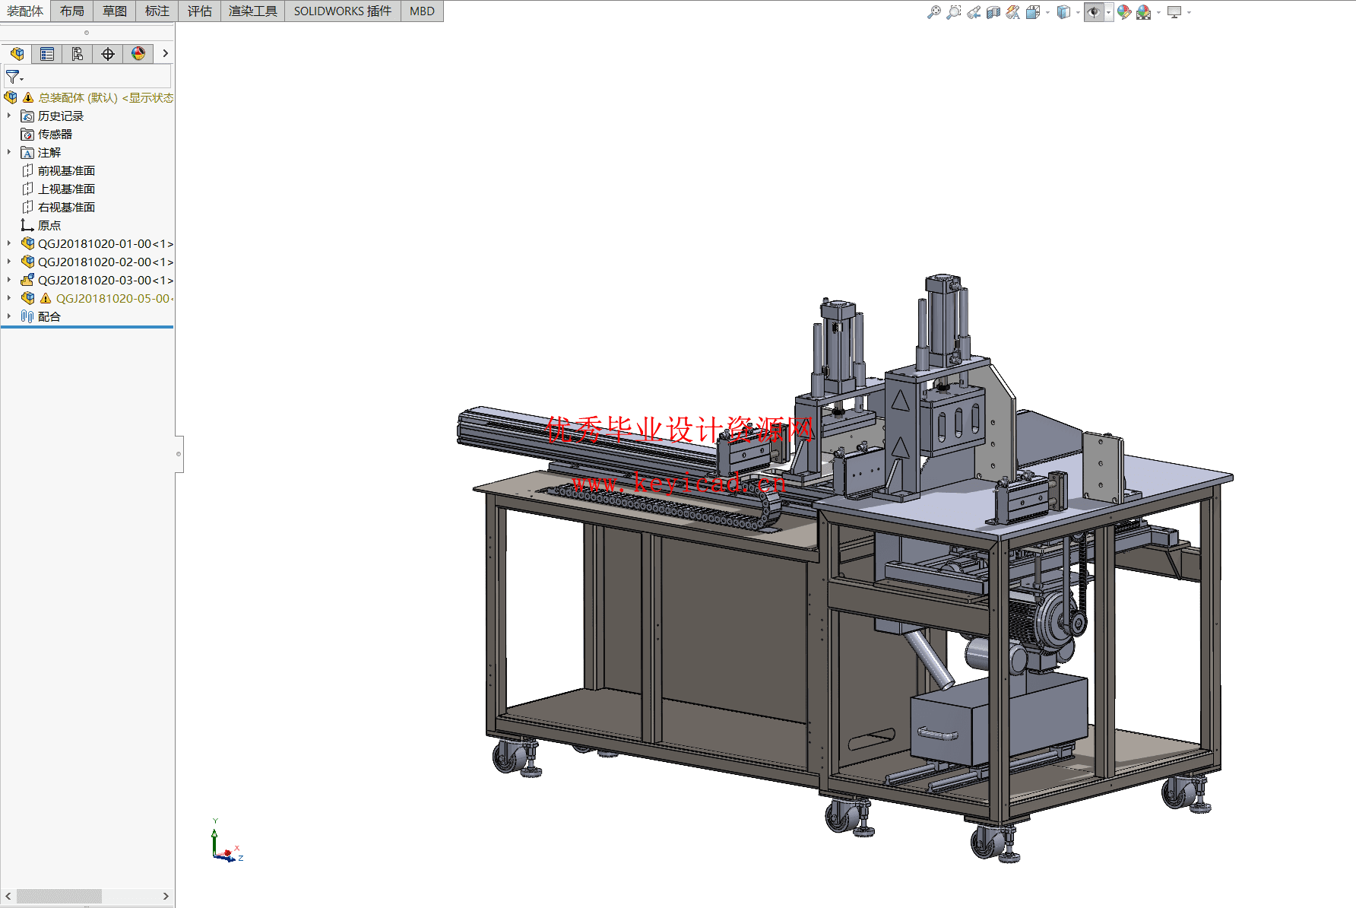The height and width of the screenshot is (908, 1356).
Task: Switch to the 布局 tab
Action: 72,11
